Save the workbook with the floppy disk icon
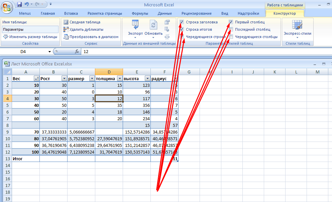This screenshot has height=202, width=332. (19, 4)
